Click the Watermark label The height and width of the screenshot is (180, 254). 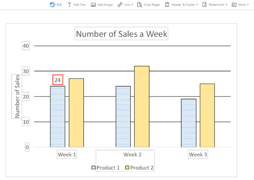click(217, 5)
